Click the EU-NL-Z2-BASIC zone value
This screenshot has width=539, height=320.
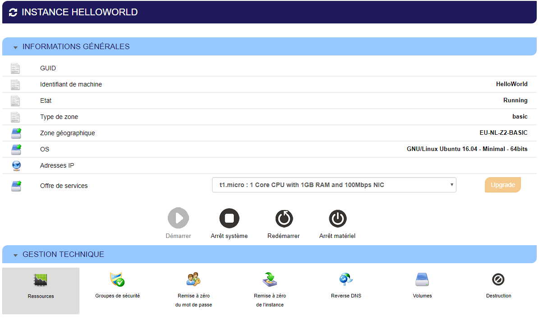[503, 133]
